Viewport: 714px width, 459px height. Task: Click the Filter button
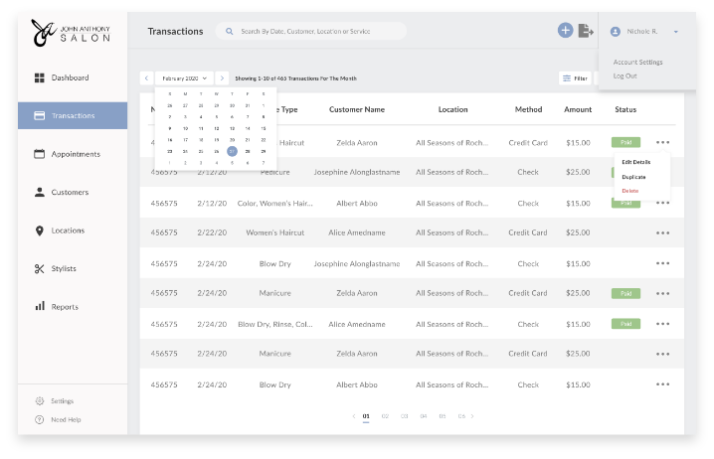(x=575, y=77)
